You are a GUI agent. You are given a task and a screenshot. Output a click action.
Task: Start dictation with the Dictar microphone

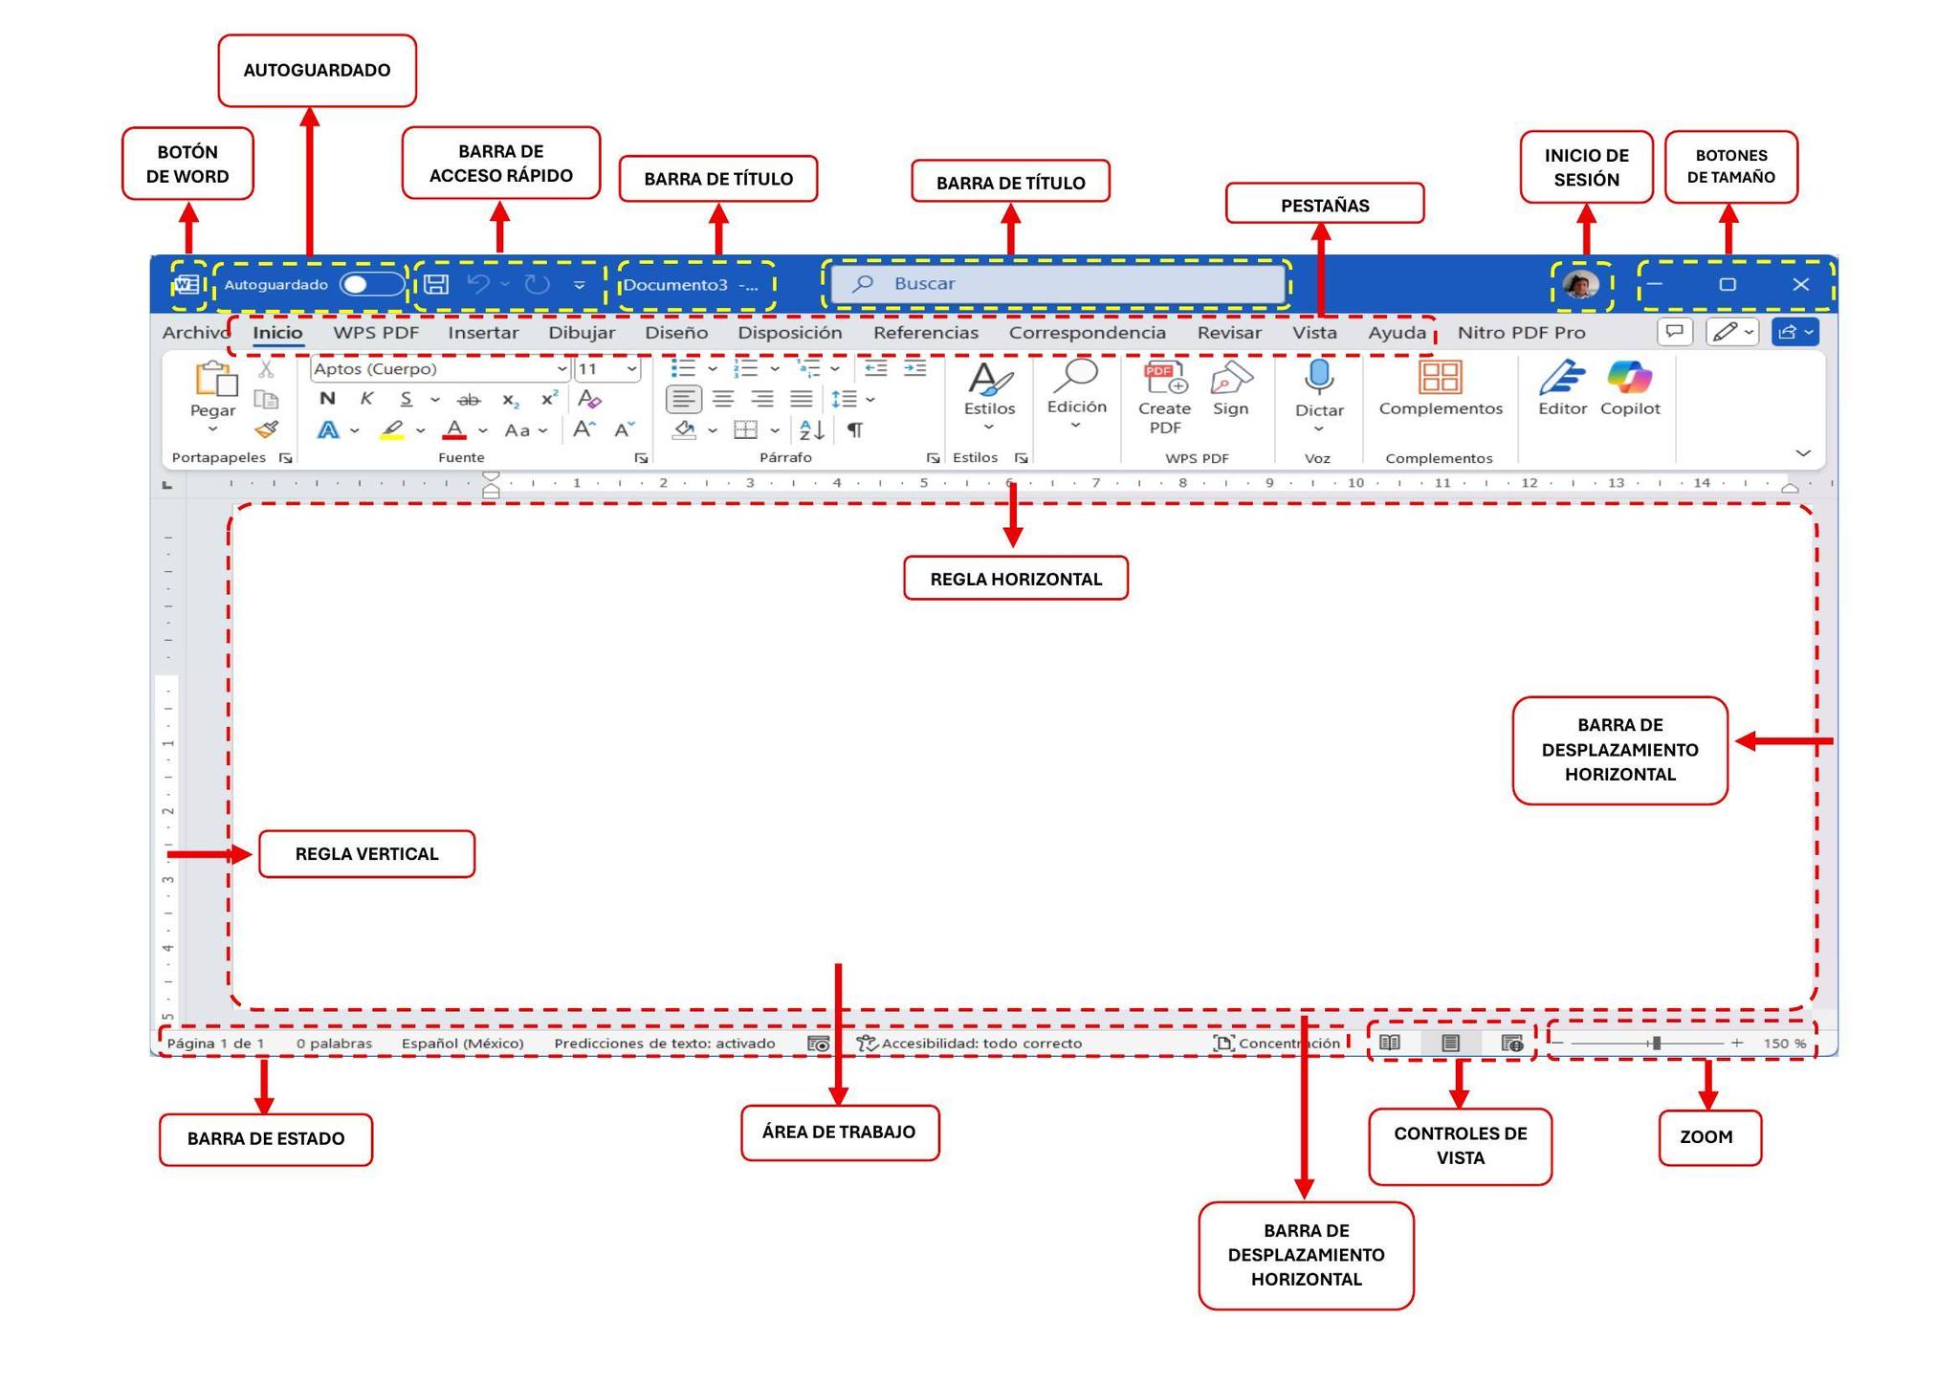[x=1319, y=378]
